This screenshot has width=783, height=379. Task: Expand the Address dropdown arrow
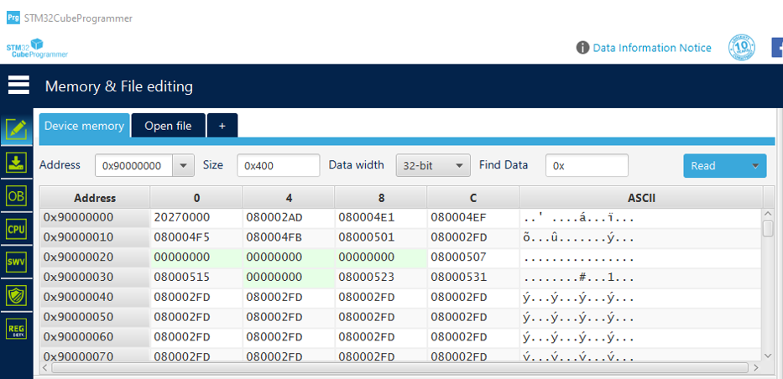point(183,165)
